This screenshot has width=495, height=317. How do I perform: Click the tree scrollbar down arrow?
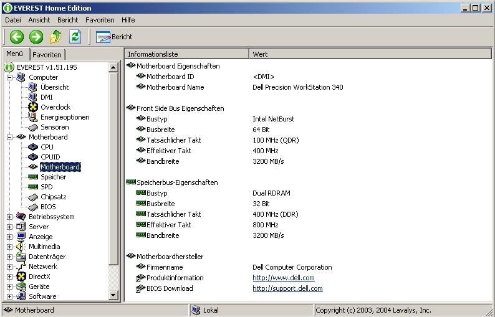[x=113, y=295]
